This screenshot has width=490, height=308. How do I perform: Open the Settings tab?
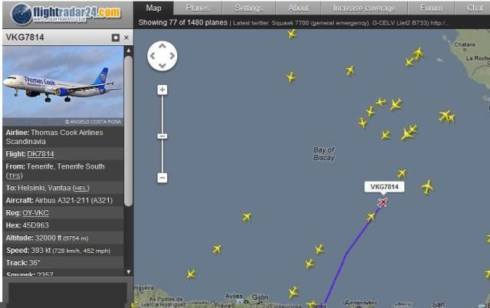tap(249, 8)
